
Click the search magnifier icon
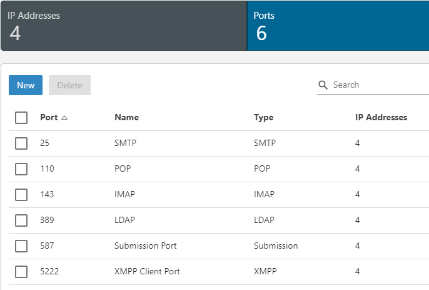click(323, 85)
